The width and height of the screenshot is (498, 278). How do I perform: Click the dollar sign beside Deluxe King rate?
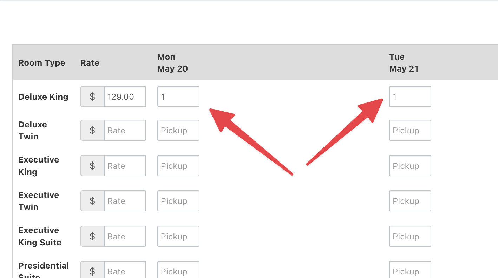(x=92, y=97)
